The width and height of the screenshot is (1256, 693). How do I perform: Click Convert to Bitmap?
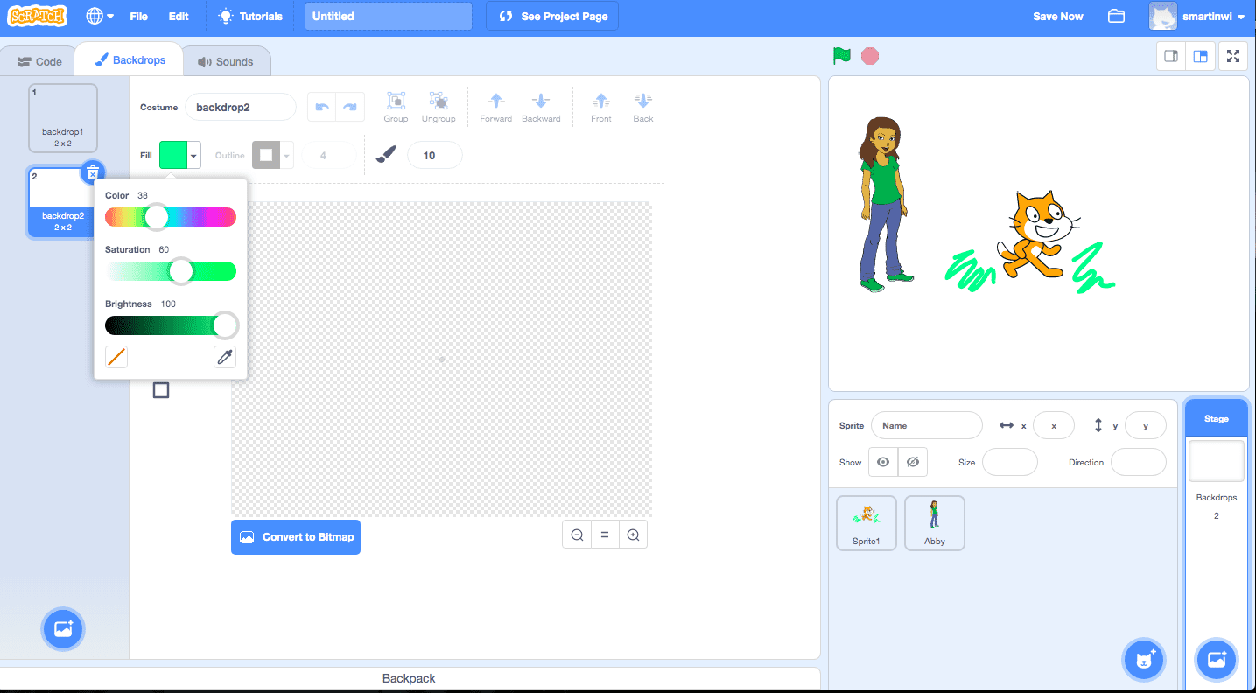[296, 537]
